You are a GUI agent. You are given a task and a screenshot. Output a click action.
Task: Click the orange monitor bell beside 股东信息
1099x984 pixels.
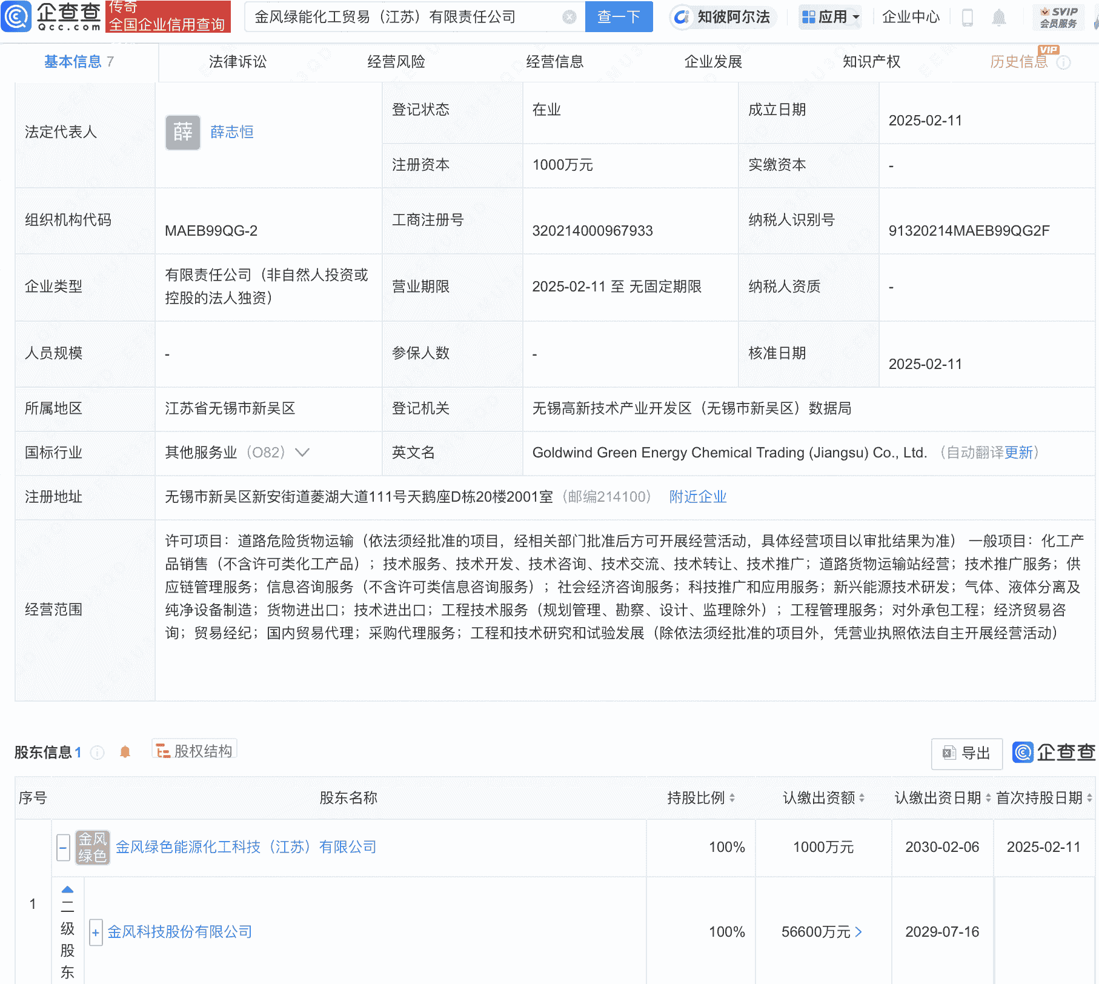pos(125,752)
